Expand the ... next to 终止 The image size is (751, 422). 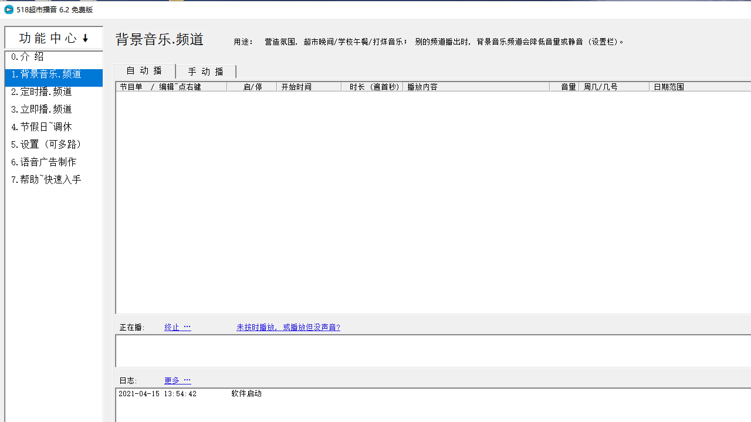point(187,327)
